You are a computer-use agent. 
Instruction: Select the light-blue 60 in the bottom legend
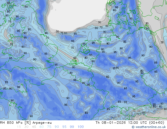point(42,127)
